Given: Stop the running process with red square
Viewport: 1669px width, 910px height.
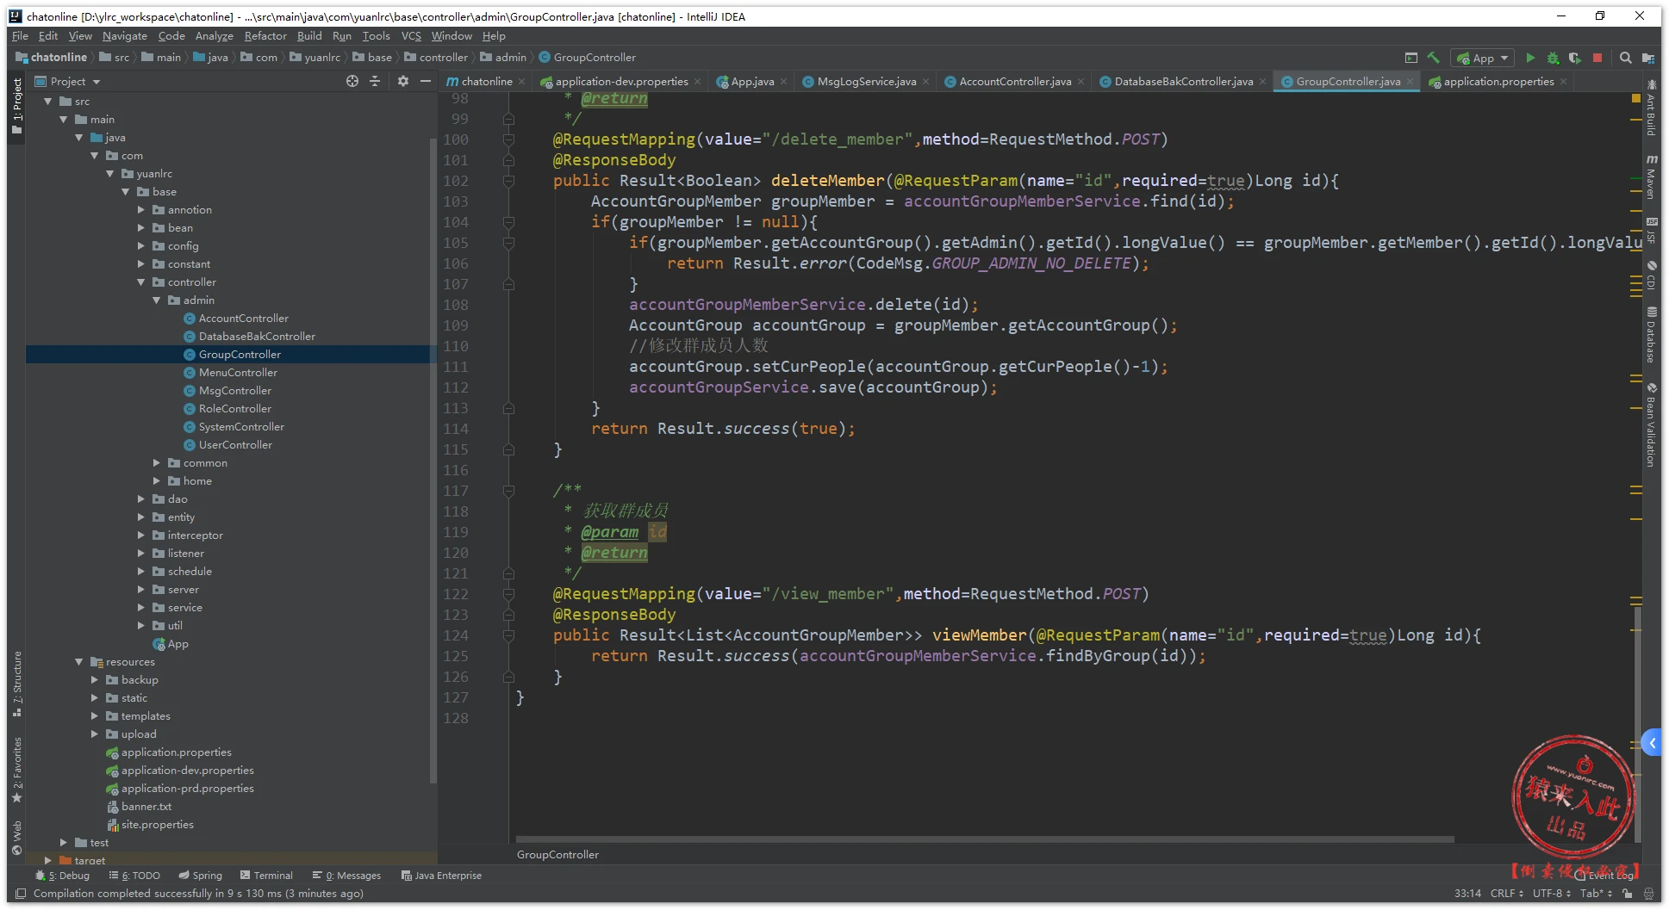Looking at the screenshot, I should point(1597,58).
